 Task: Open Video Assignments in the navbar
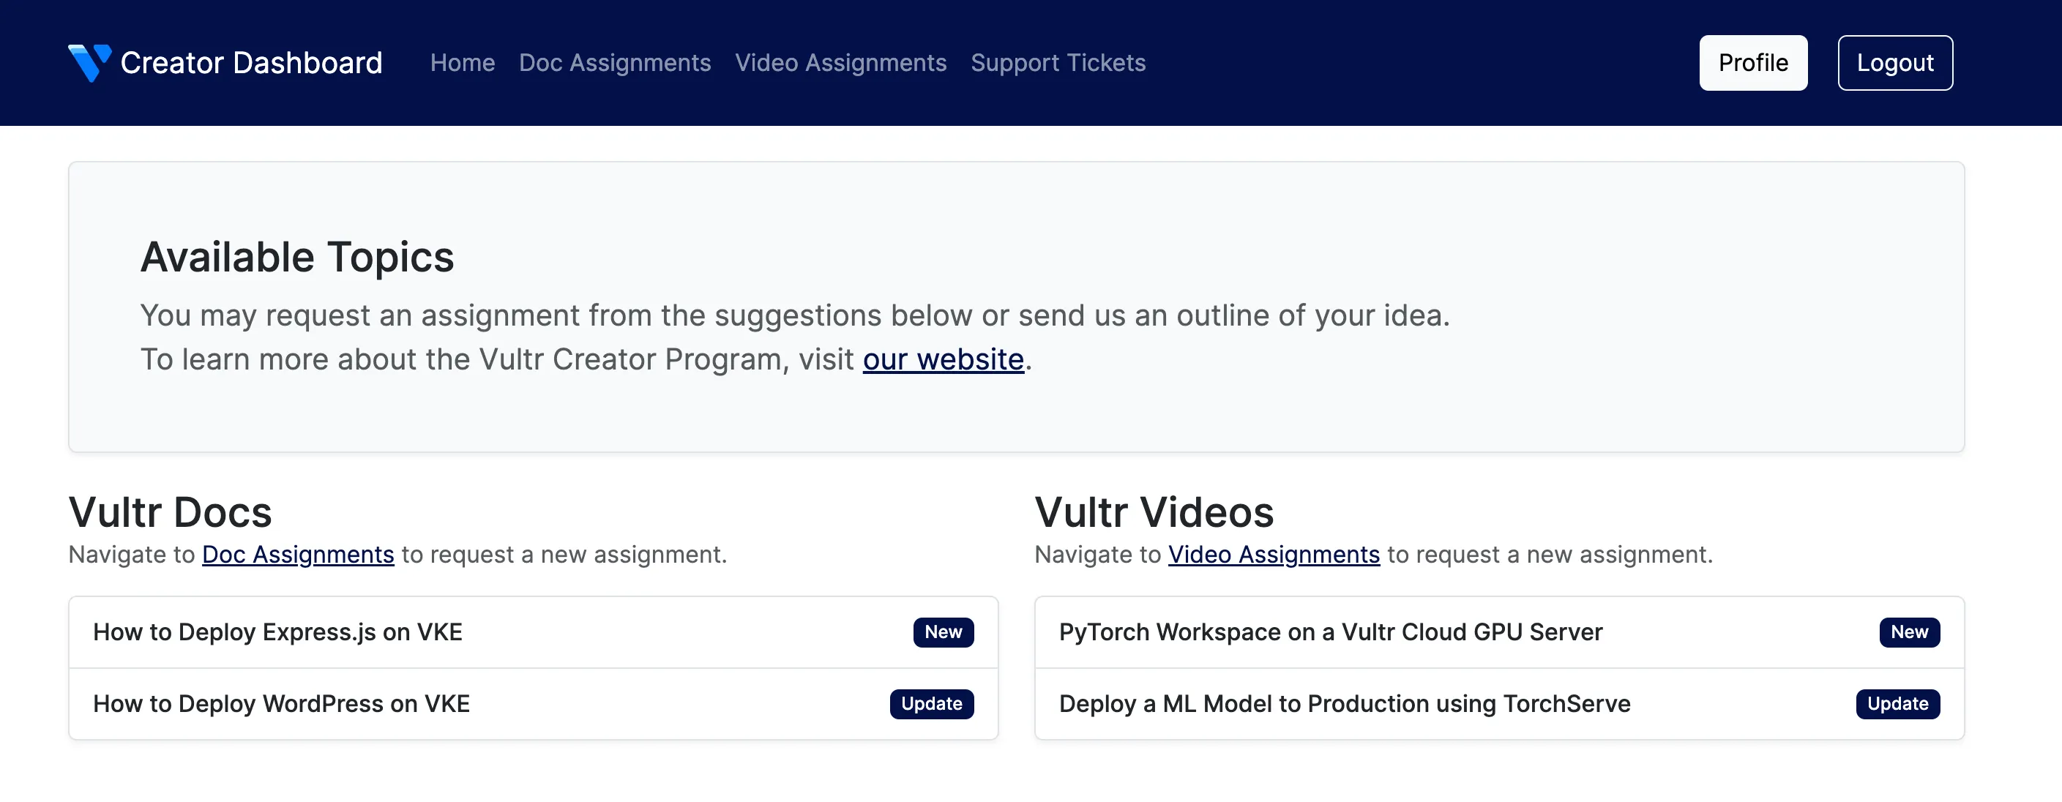[x=840, y=62]
